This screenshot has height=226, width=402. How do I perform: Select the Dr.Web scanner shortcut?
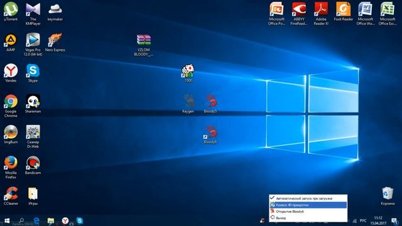tap(33, 136)
